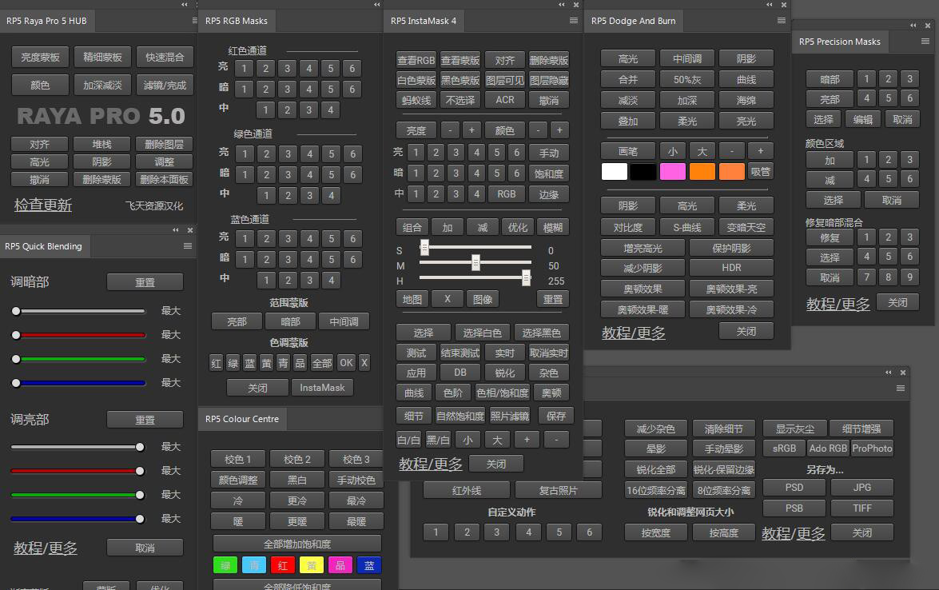This screenshot has width=939, height=590.
Task: Open 精细蒙板 from the HUB panel
Action: pyautogui.click(x=102, y=58)
